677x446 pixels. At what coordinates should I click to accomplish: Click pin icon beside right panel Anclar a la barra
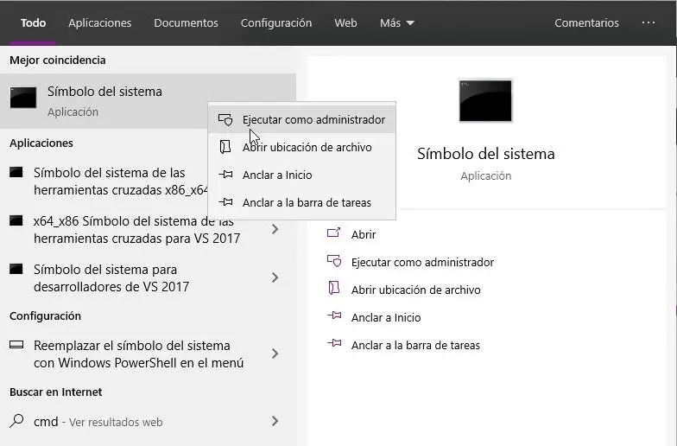335,344
